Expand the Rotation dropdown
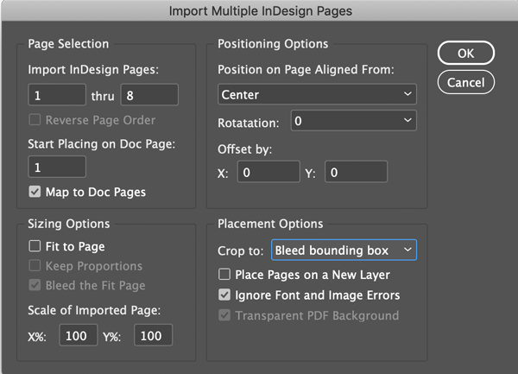This screenshot has height=374, width=518. [x=353, y=121]
